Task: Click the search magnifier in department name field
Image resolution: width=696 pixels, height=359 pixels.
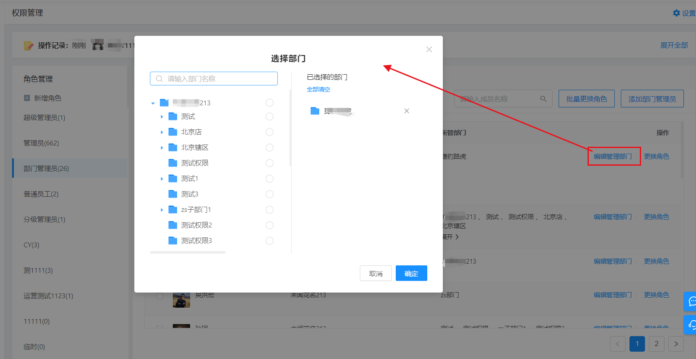Action: (159, 79)
